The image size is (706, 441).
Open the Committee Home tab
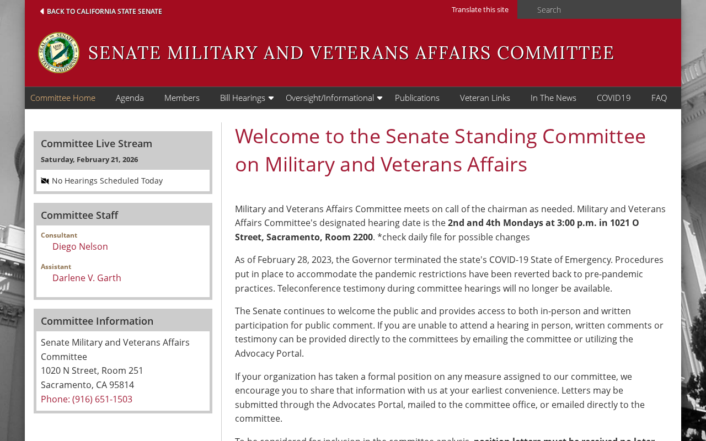(x=63, y=98)
